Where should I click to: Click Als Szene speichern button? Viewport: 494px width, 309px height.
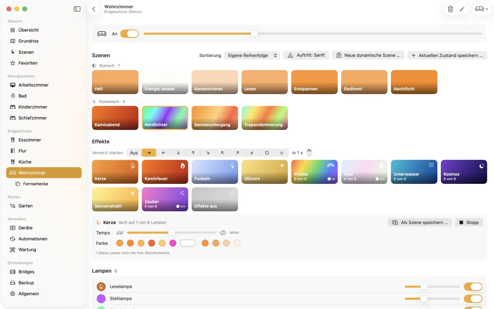(x=420, y=222)
